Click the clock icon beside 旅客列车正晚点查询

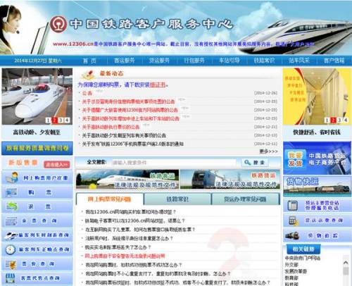(x=11, y=249)
